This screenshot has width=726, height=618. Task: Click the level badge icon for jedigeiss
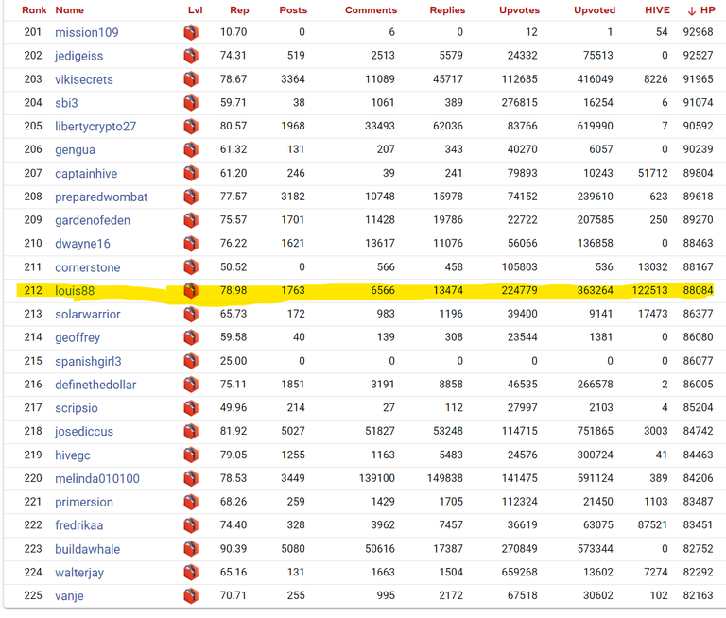pyautogui.click(x=191, y=56)
